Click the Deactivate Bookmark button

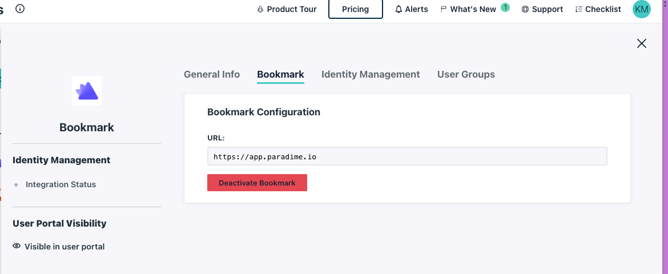tap(257, 183)
